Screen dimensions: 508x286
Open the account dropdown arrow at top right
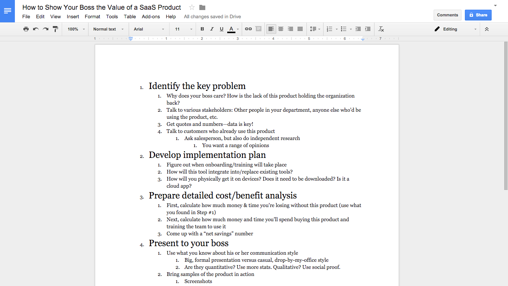(495, 6)
